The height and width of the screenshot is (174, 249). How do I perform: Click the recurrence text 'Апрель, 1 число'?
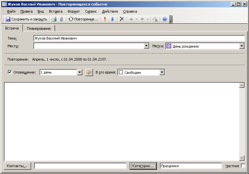pyautogui.click(x=46, y=59)
